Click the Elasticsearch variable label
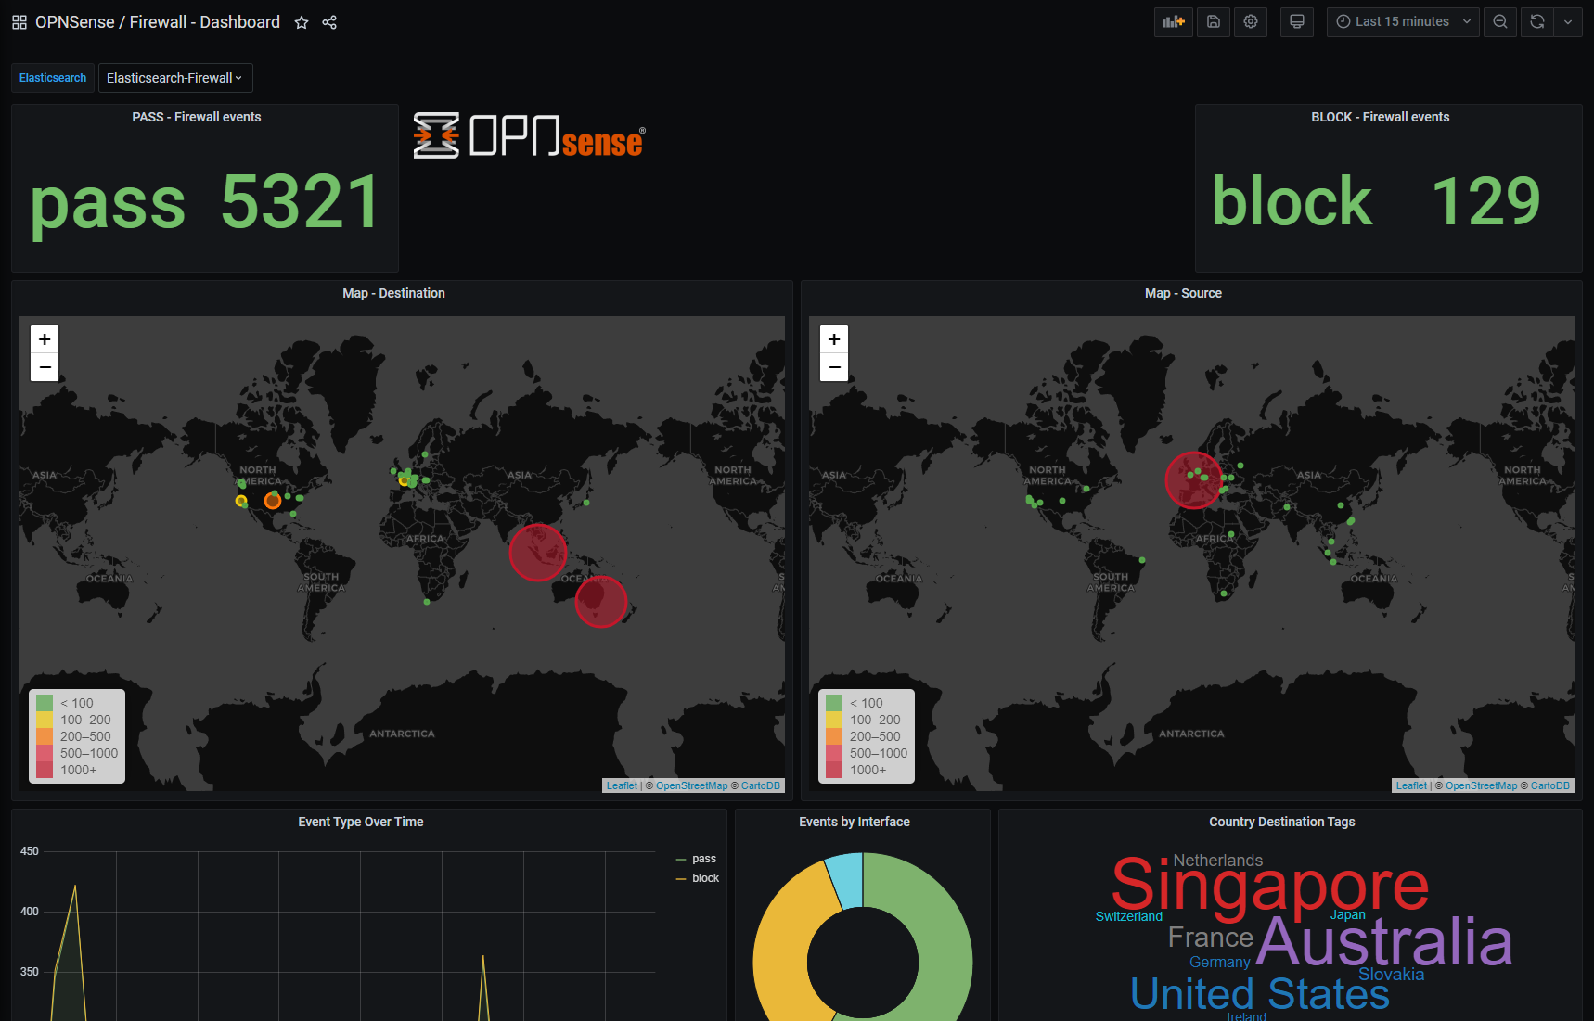The width and height of the screenshot is (1594, 1021). (53, 78)
